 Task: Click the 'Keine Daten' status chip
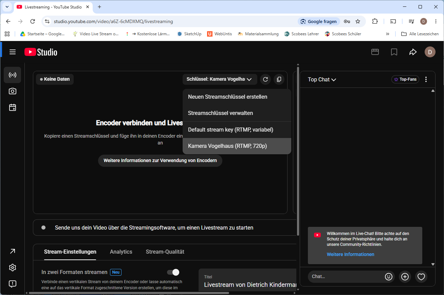55,79
